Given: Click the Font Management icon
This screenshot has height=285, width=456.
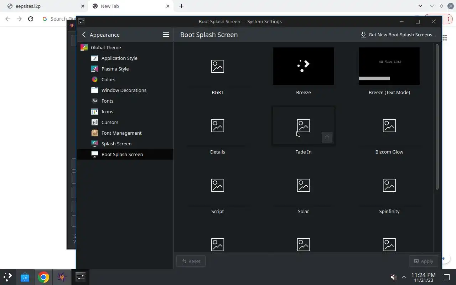Looking at the screenshot, I should 94,133.
